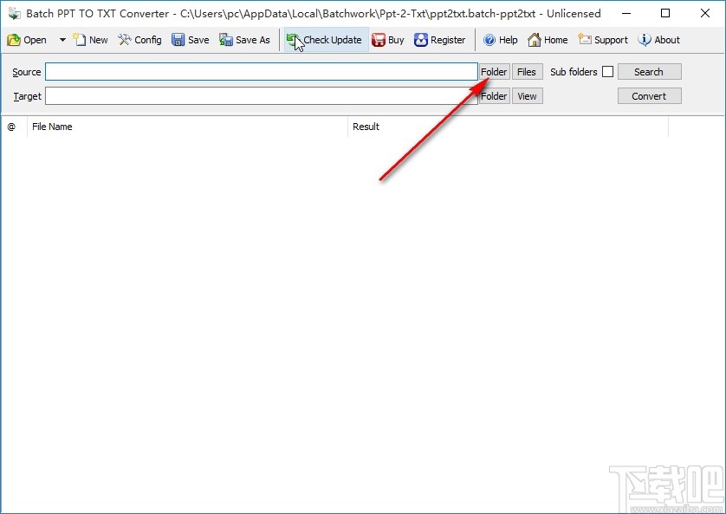
Task: Click Convert to start conversion
Action: coord(649,95)
